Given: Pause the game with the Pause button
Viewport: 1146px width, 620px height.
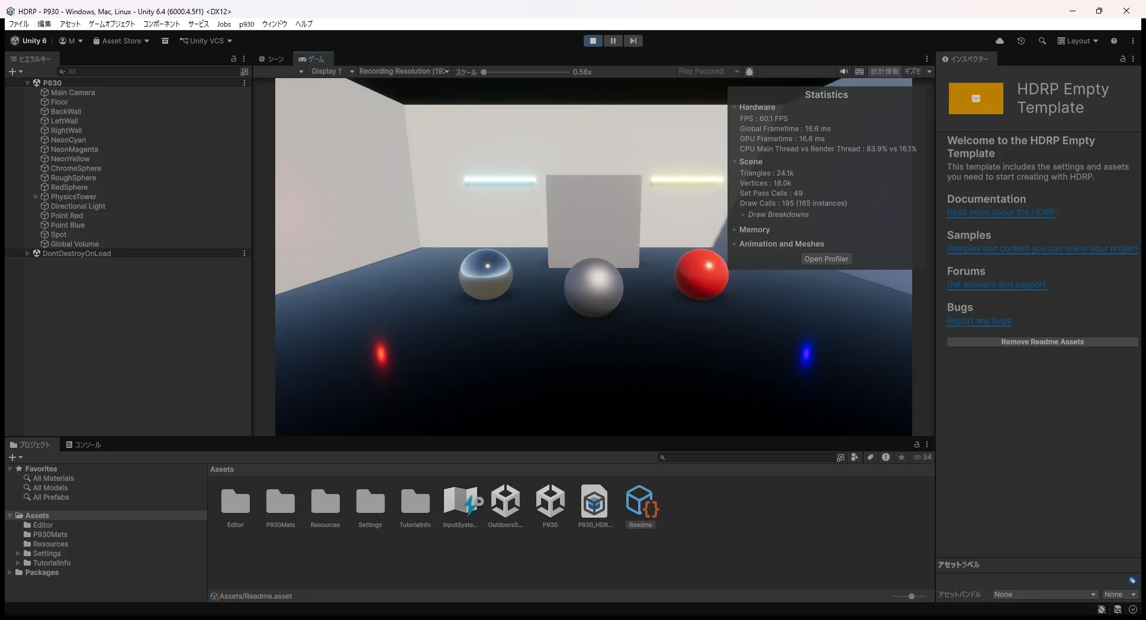Looking at the screenshot, I should click(x=613, y=41).
